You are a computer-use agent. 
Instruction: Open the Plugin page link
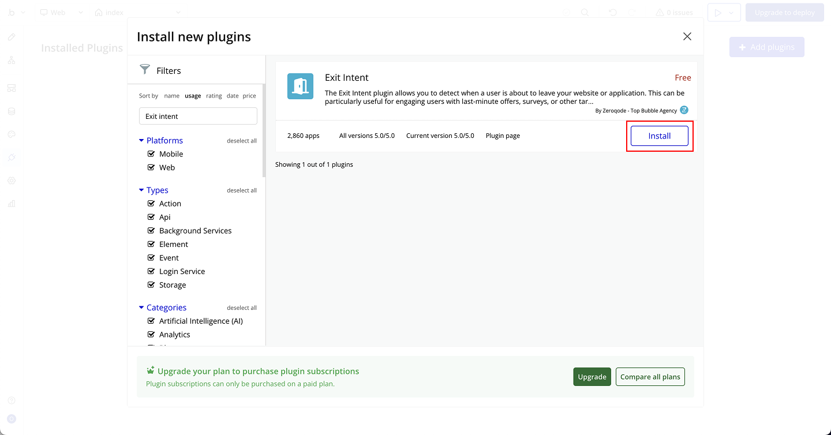pyautogui.click(x=503, y=136)
